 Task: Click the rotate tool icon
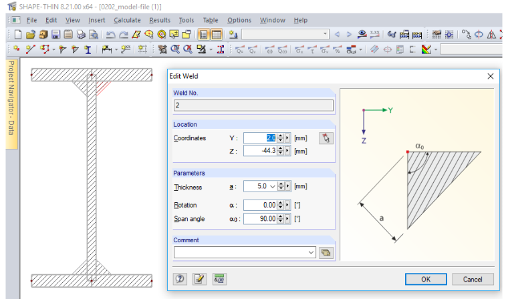(x=479, y=34)
